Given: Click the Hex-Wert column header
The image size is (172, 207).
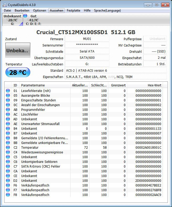Looking at the screenshot, I should point(145,85).
